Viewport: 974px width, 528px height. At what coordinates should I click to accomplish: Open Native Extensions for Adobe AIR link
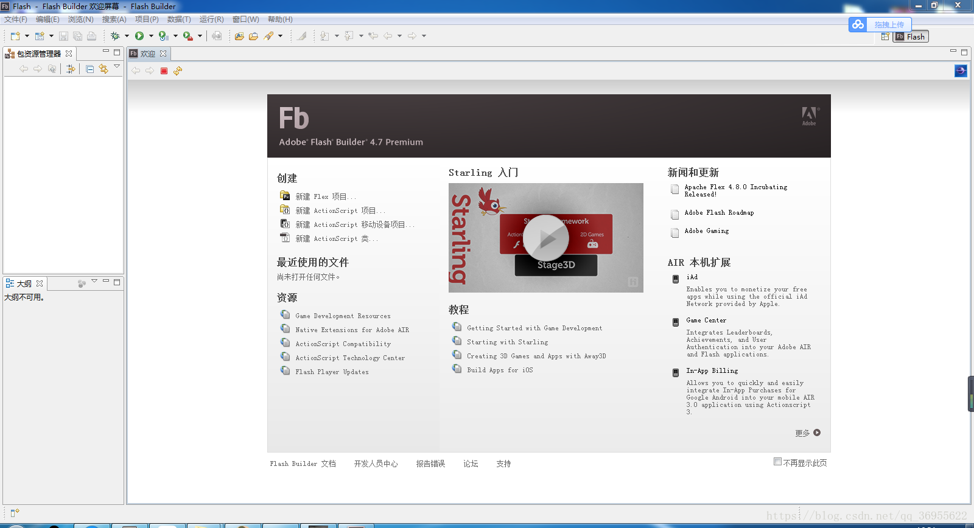coord(352,330)
